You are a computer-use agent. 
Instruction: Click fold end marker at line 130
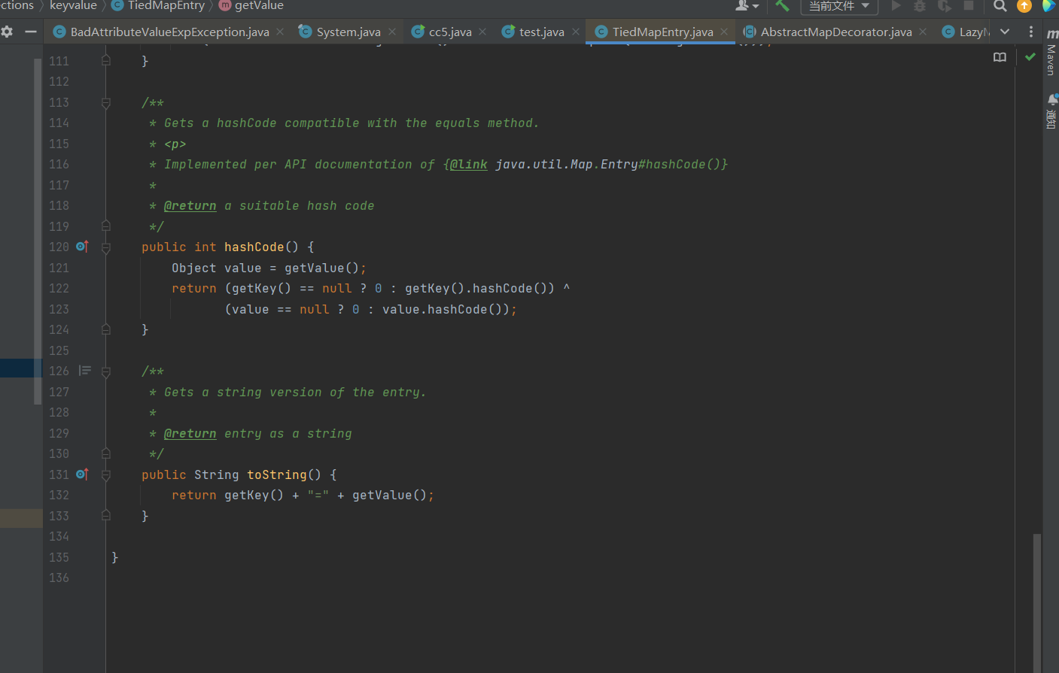coord(106,453)
